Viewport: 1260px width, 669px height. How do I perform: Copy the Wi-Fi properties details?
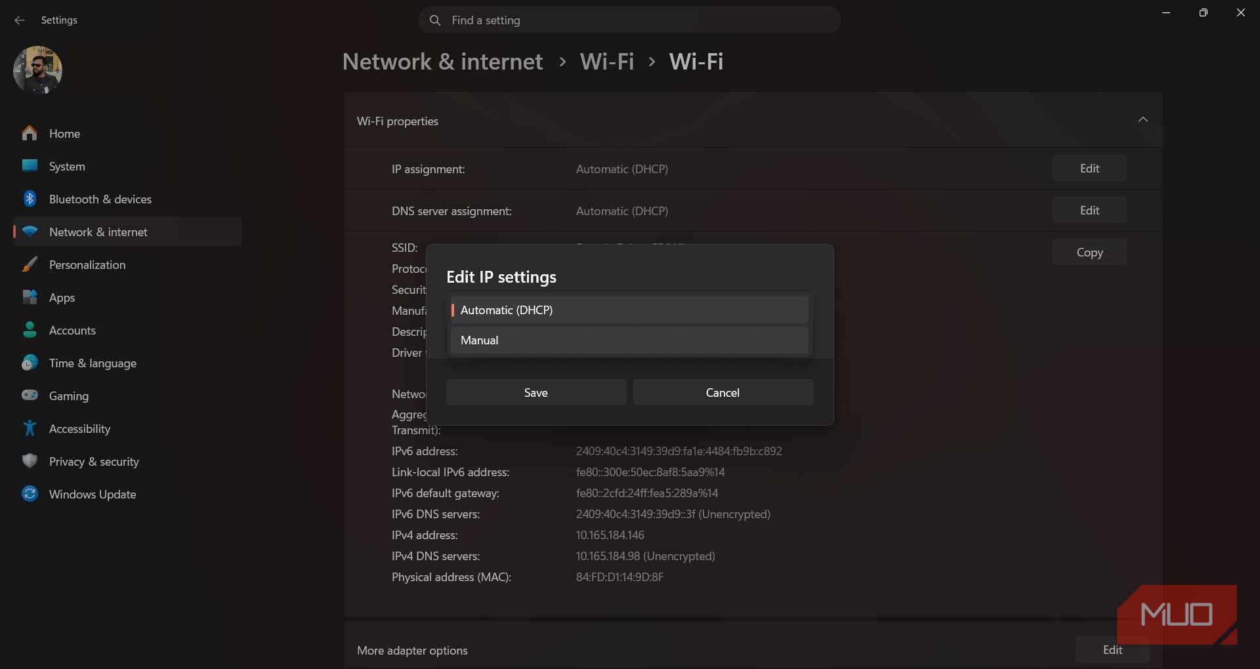pyautogui.click(x=1089, y=253)
